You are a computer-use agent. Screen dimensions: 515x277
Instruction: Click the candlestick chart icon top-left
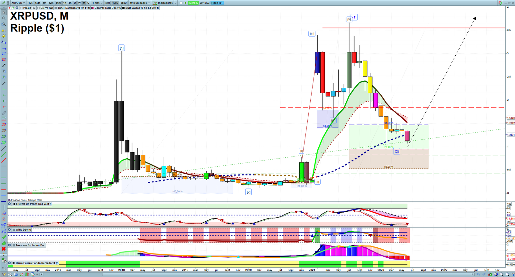click(x=3, y=3)
